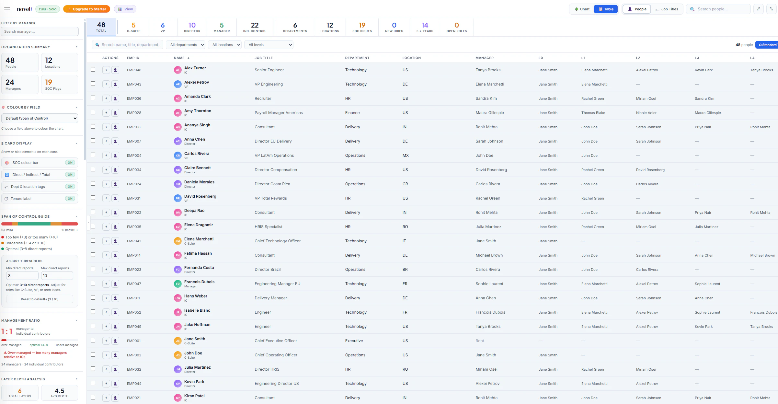Click the plus action icon for Carlos Rivera
Viewport: 778px width, 404px height.
[x=106, y=156]
